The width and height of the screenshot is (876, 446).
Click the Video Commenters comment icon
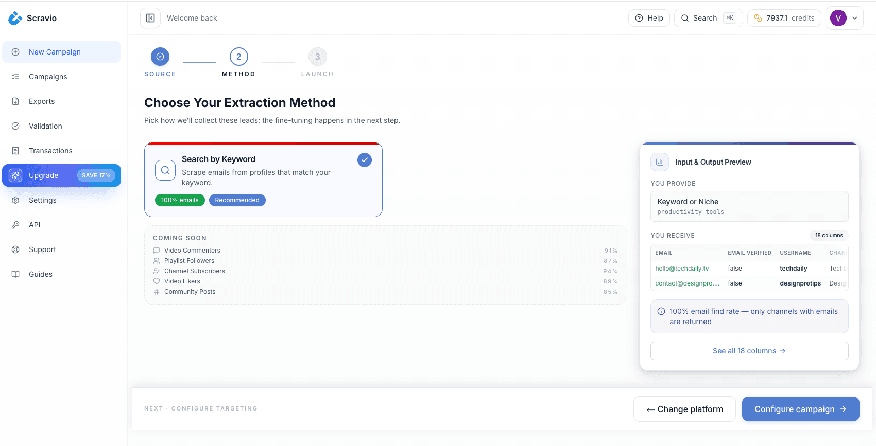click(157, 251)
